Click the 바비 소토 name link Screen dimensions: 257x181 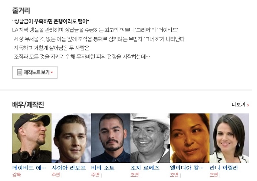(103, 168)
